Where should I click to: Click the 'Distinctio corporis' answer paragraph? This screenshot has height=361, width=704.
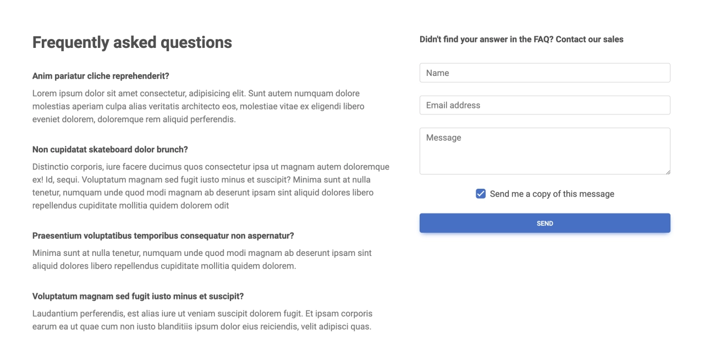[211, 186]
